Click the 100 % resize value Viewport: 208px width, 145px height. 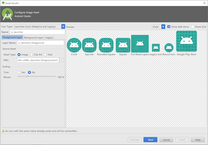61,77
